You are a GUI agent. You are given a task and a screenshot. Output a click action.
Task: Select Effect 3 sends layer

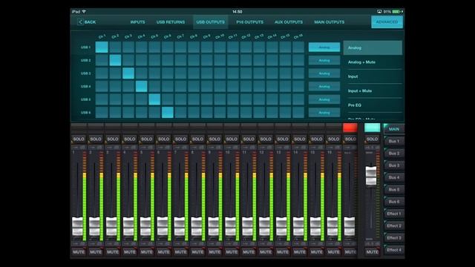394,238
